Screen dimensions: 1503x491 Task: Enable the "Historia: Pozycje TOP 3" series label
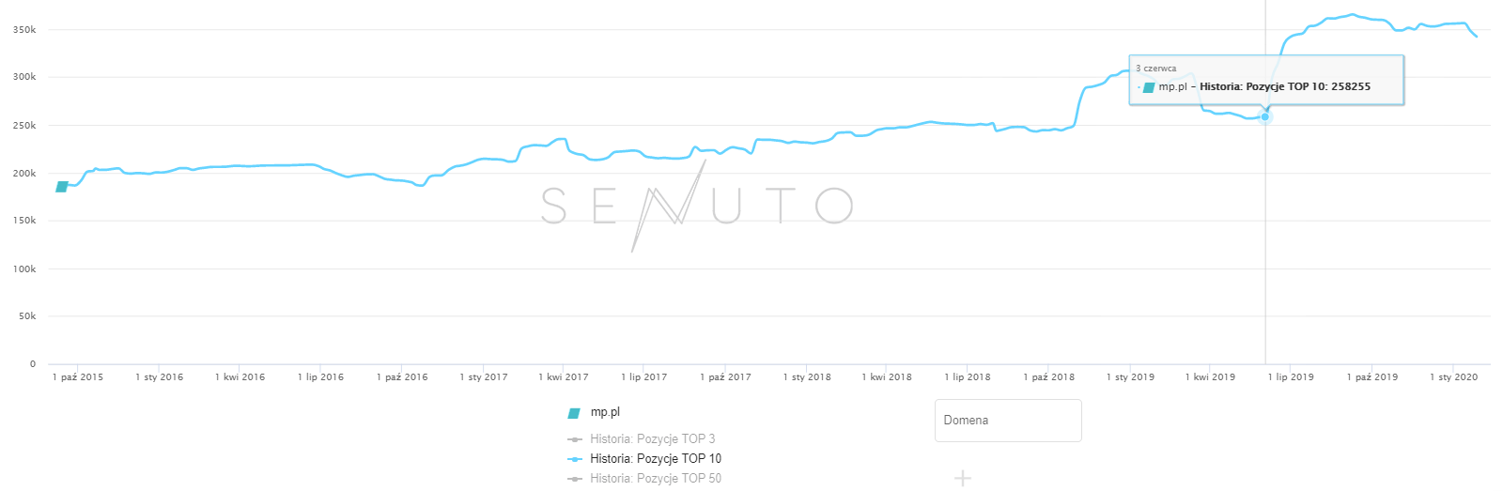pos(652,439)
